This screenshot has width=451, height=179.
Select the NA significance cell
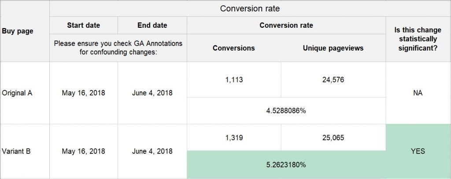pos(418,93)
